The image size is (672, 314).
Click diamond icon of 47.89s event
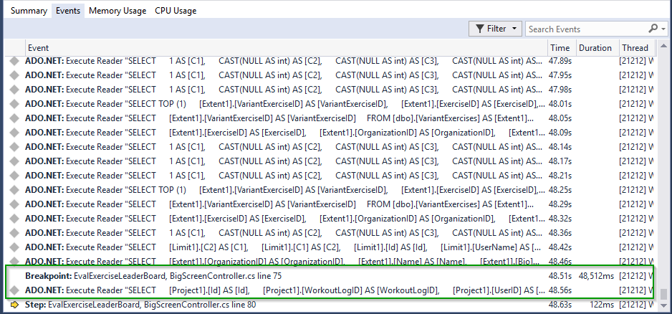14,61
